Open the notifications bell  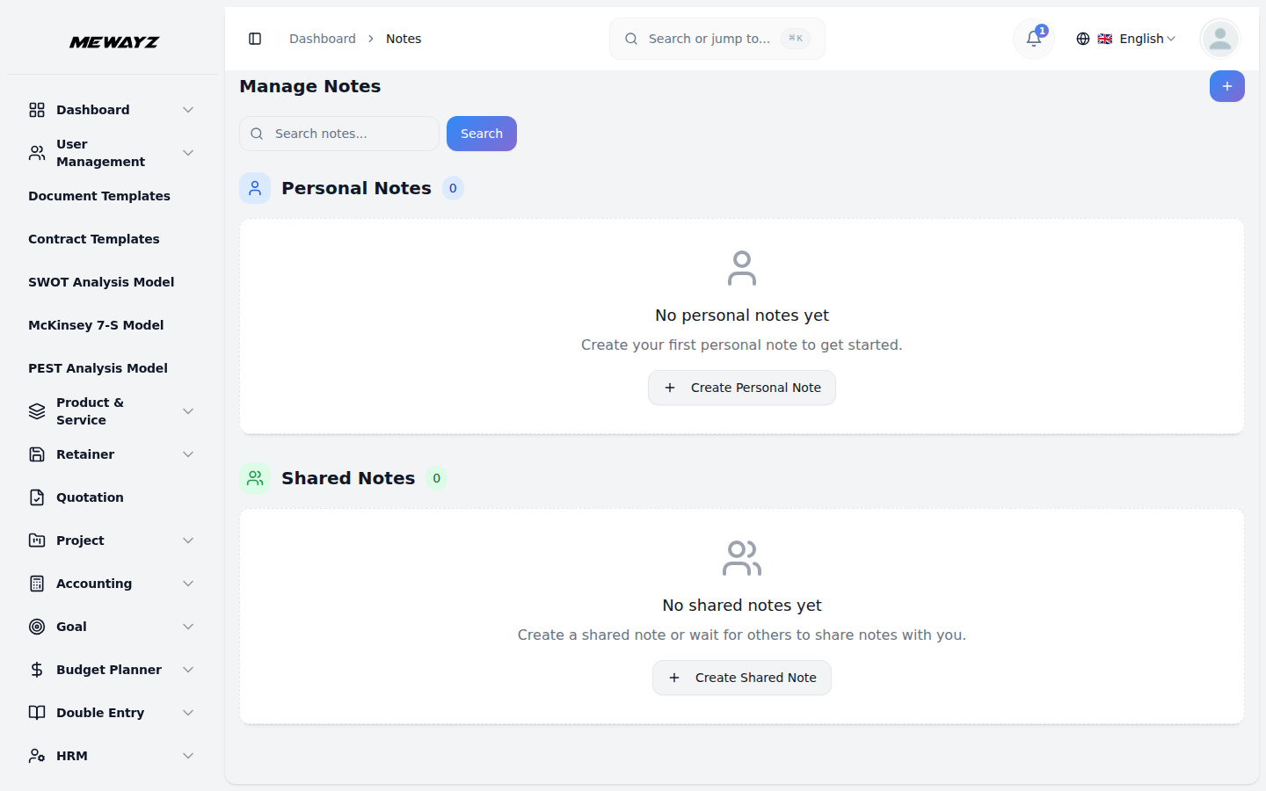coord(1032,39)
